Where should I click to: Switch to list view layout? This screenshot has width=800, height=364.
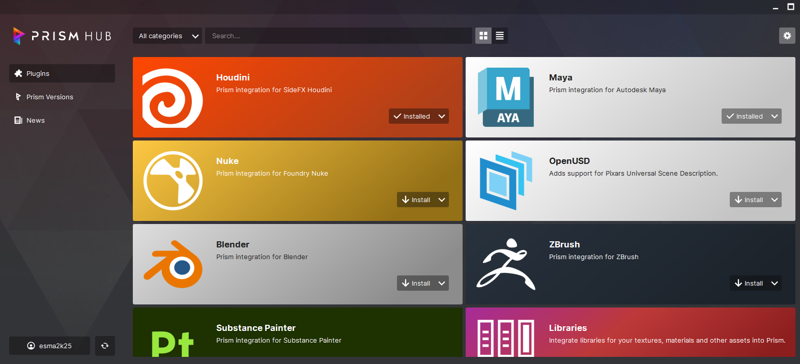click(x=500, y=36)
